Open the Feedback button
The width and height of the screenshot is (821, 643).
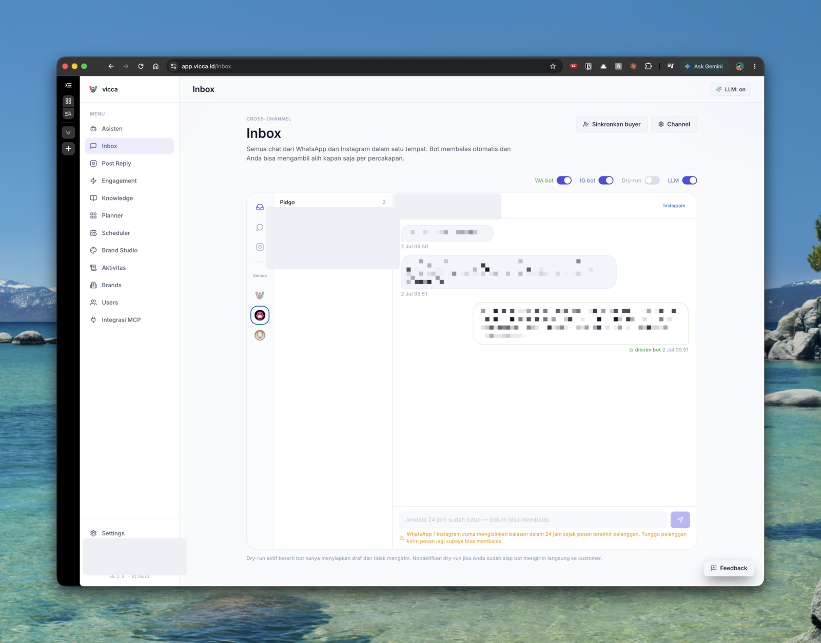point(729,568)
